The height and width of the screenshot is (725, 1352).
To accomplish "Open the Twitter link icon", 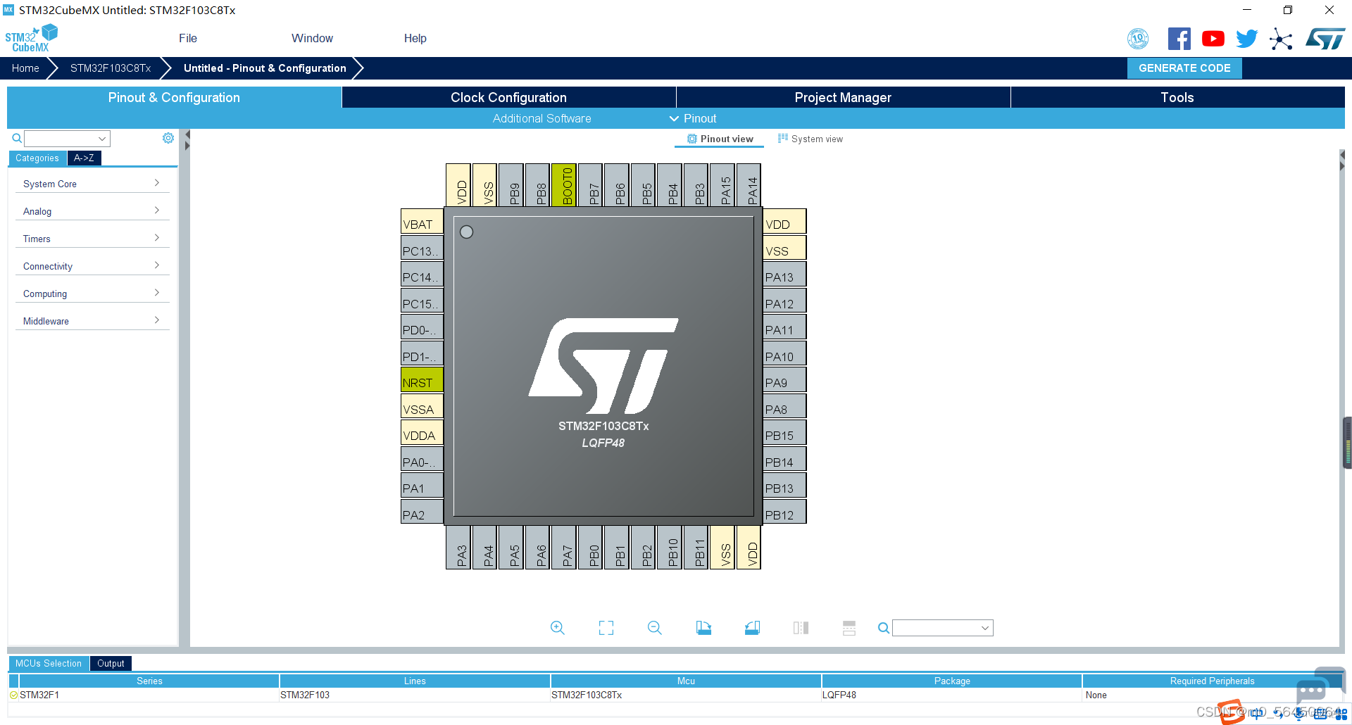I will coord(1247,39).
